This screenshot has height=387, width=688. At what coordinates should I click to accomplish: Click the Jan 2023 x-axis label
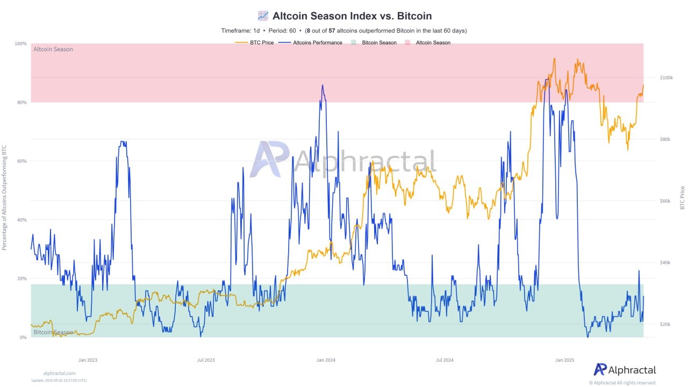pyautogui.click(x=88, y=360)
